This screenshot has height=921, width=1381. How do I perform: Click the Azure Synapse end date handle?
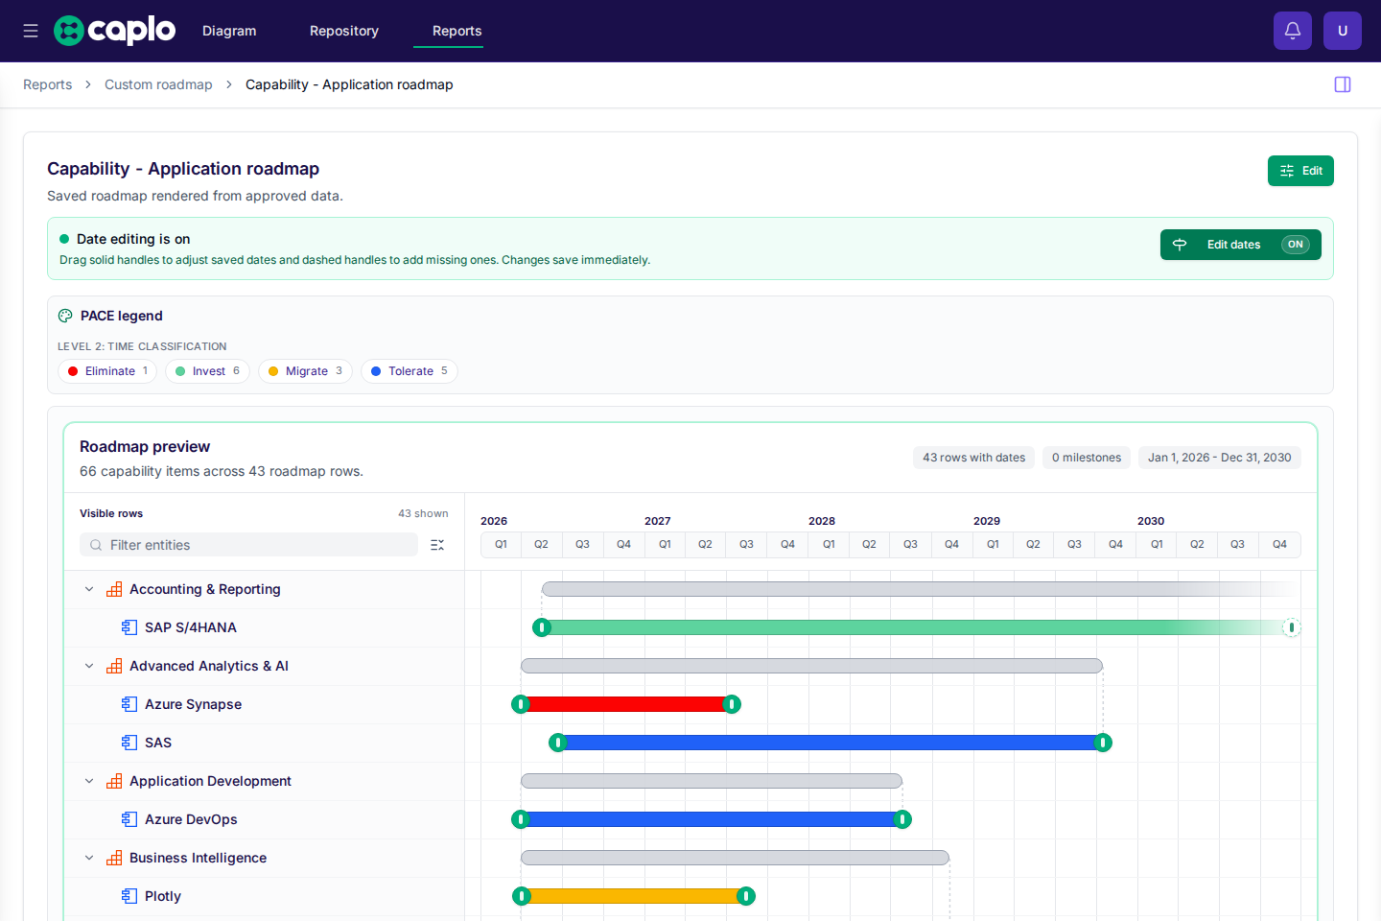click(x=732, y=704)
